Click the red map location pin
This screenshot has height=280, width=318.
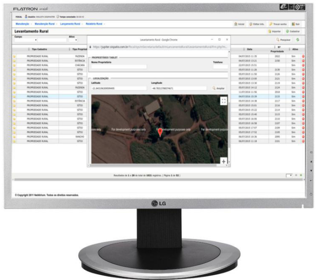[x=160, y=132]
